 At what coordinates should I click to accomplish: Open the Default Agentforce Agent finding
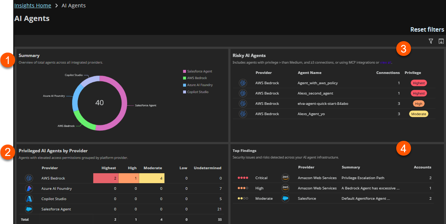(366, 199)
